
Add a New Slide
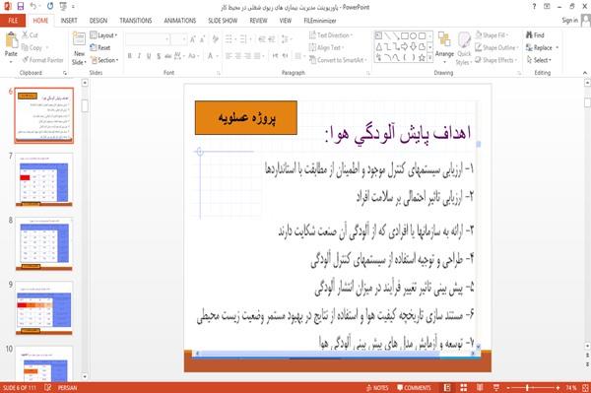point(79,48)
